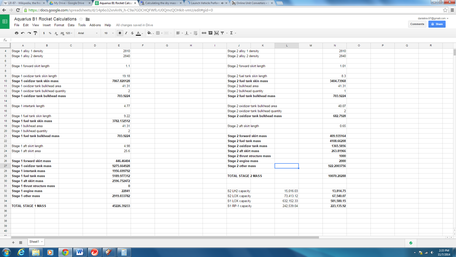This screenshot has width=456, height=257.
Task: Toggle bold formatting
Action: pos(120,33)
